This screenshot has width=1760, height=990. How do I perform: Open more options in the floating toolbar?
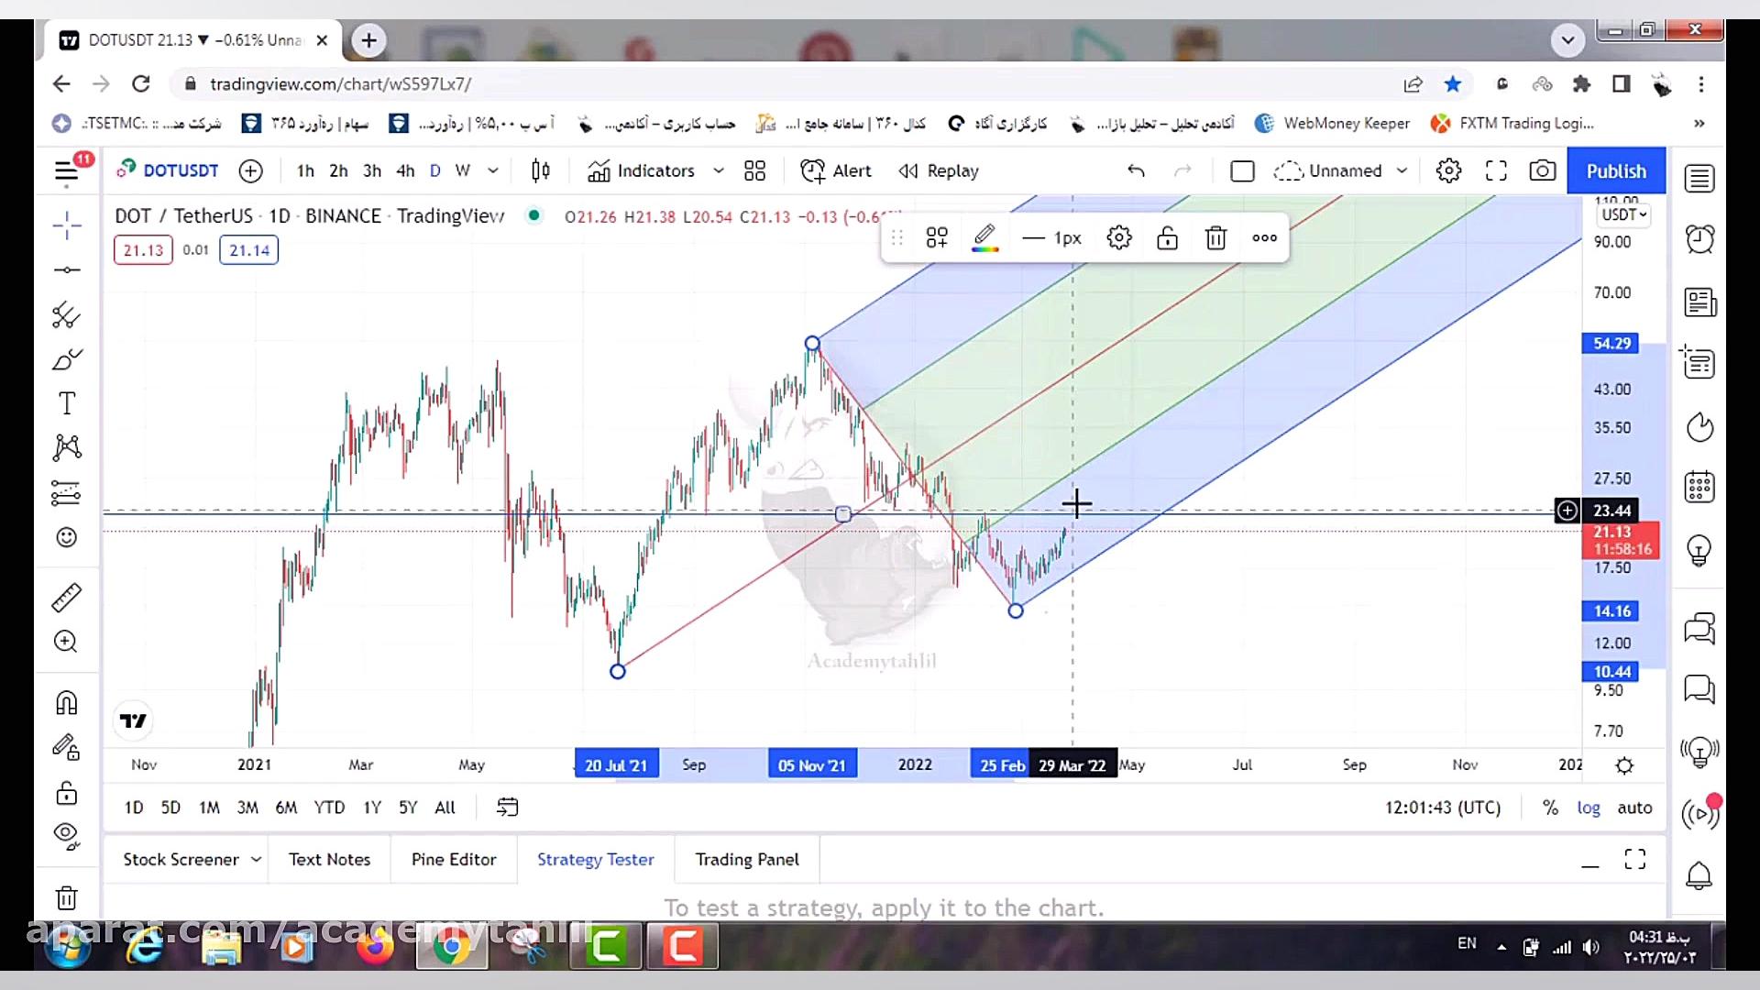coord(1264,238)
